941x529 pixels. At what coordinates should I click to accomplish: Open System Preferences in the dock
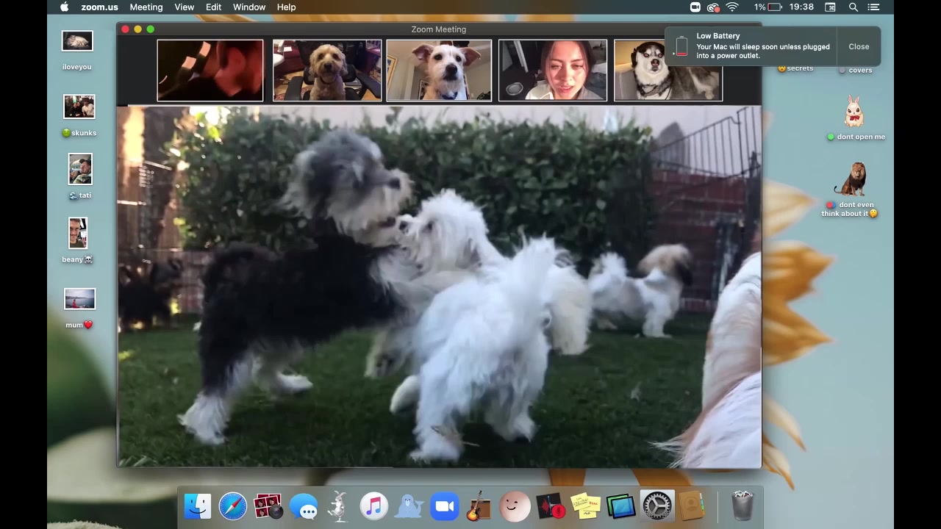coord(656,506)
